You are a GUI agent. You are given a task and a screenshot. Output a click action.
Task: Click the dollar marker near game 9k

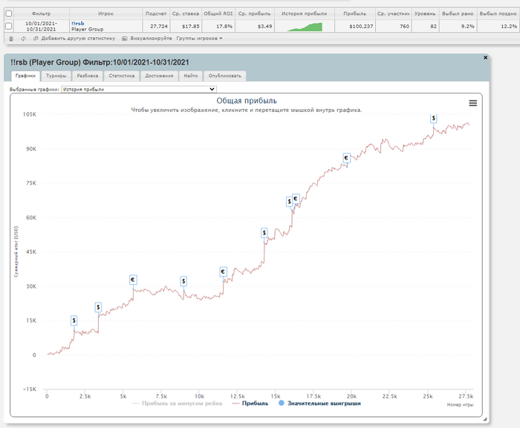click(x=183, y=282)
